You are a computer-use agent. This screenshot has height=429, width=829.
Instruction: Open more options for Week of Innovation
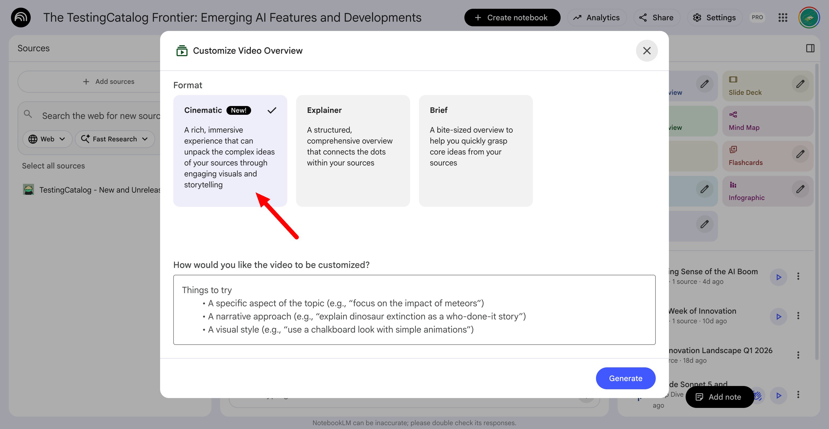[x=798, y=316]
